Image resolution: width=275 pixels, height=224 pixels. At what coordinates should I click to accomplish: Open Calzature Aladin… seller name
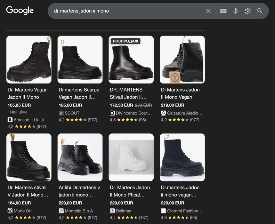pyautogui.click(x=185, y=113)
